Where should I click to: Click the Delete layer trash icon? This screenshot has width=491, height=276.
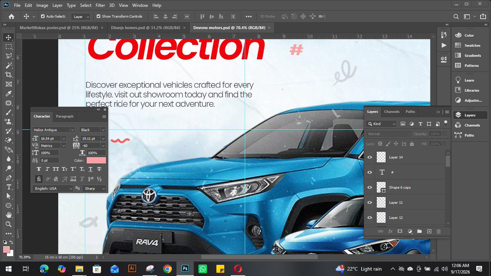pyautogui.click(x=439, y=231)
